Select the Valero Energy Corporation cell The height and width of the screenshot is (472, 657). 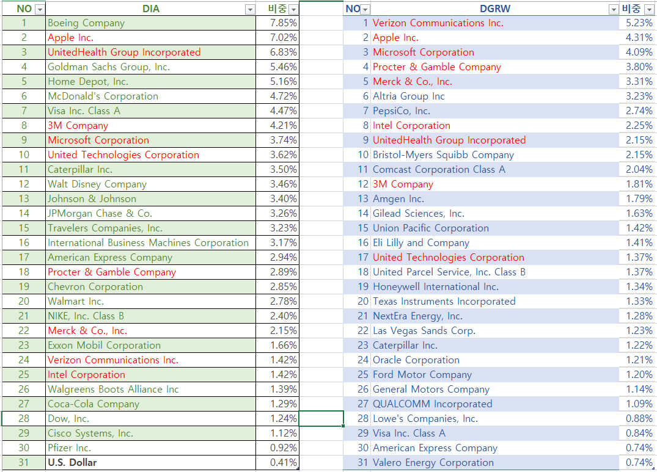click(495, 462)
